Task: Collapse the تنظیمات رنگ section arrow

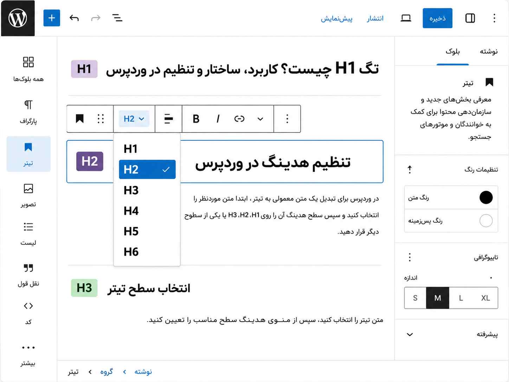Action: (410, 170)
